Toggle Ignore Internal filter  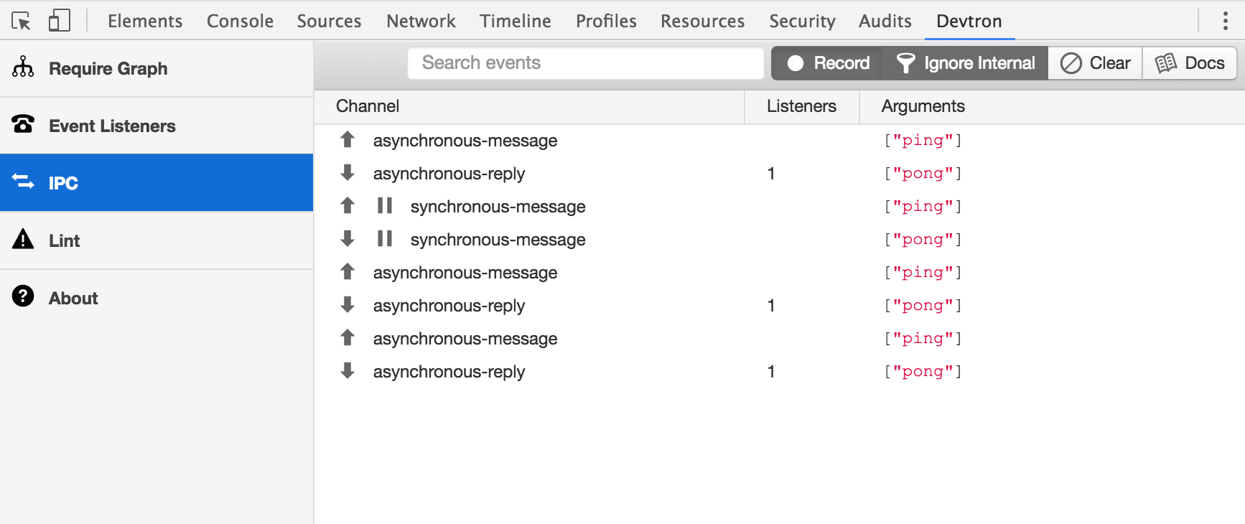[x=965, y=63]
